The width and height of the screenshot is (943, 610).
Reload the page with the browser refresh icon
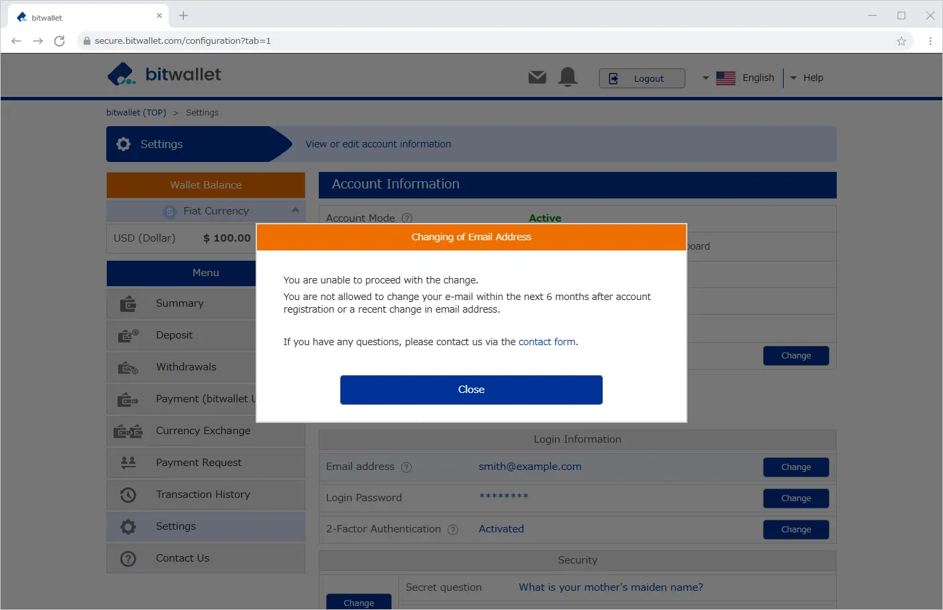(x=60, y=41)
